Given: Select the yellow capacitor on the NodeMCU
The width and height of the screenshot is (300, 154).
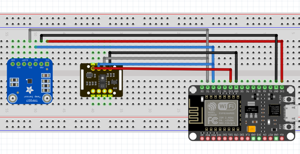Looking at the screenshot, I should coord(252,129).
